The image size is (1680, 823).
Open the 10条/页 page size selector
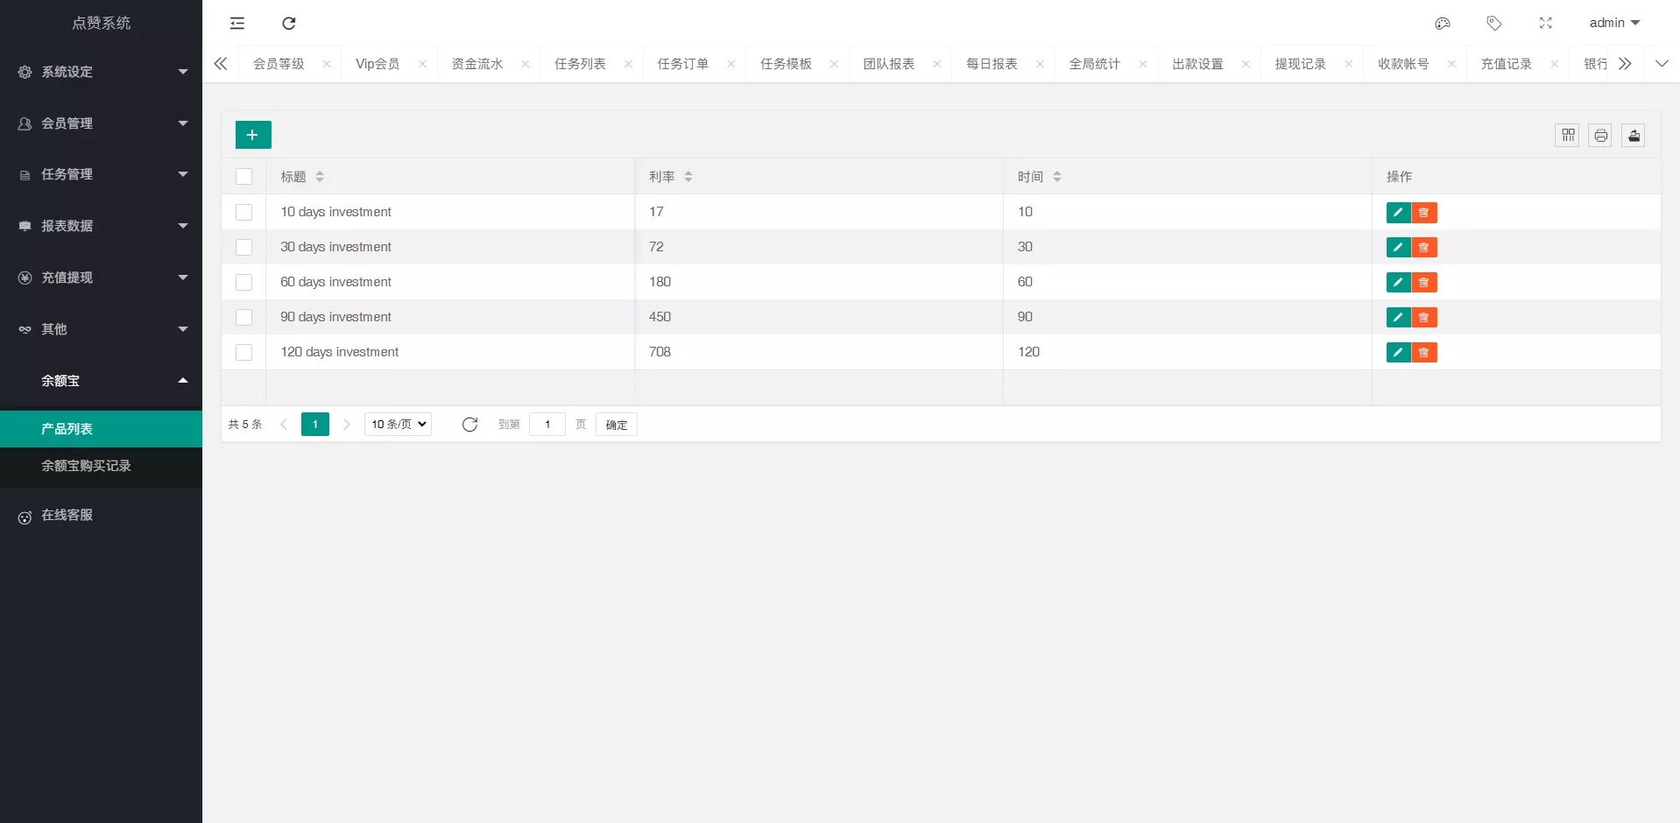(x=398, y=424)
